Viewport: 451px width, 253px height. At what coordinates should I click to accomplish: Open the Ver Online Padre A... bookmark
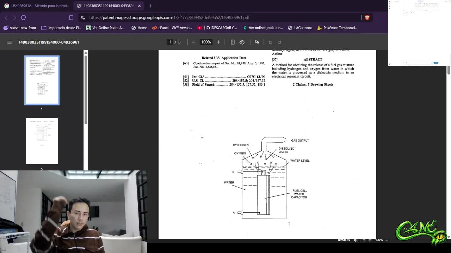click(x=105, y=28)
